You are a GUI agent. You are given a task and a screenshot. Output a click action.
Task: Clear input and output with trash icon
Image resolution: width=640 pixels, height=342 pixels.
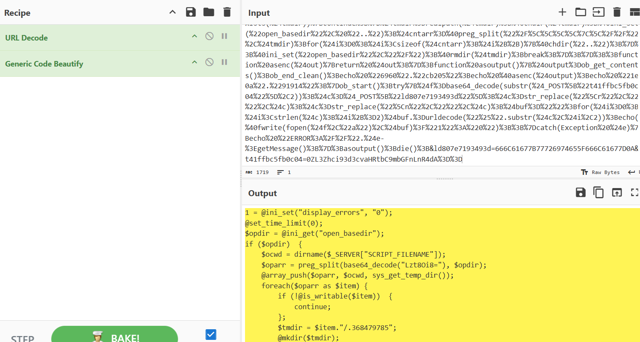coord(617,12)
